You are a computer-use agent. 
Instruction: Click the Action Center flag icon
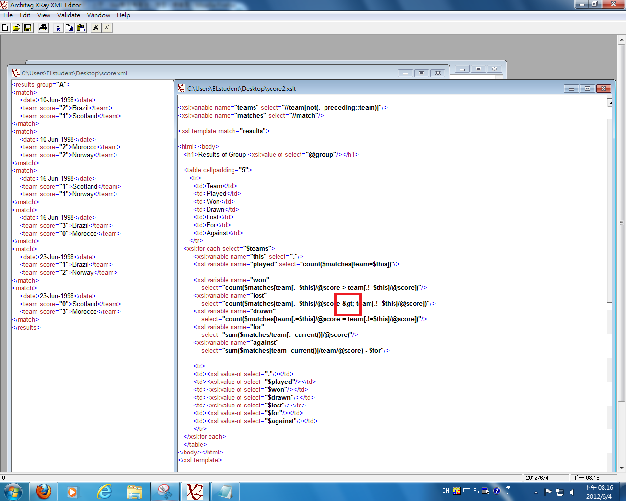tap(548, 492)
